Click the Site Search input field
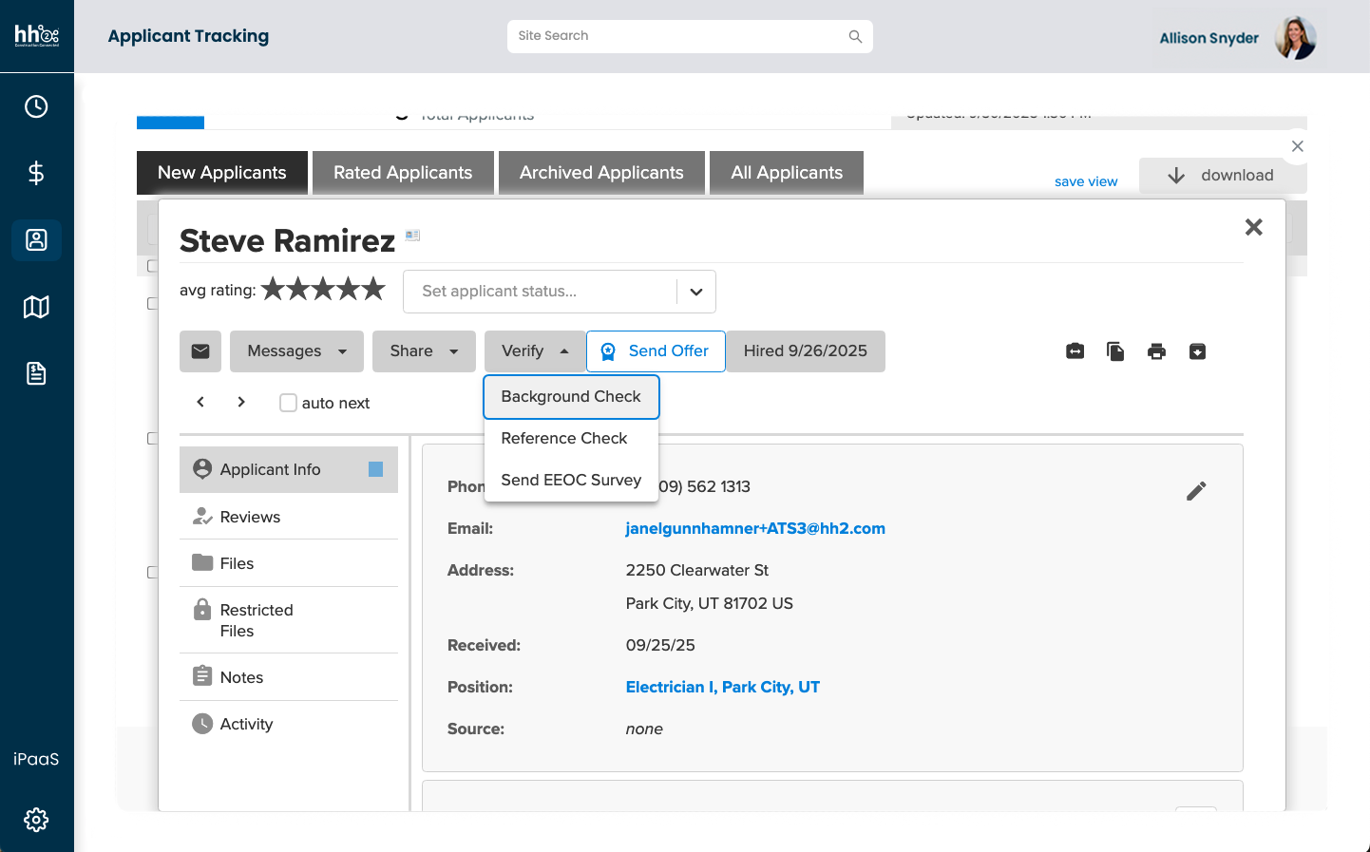Screen dimensions: 1370x852 pyautogui.click(x=679, y=36)
